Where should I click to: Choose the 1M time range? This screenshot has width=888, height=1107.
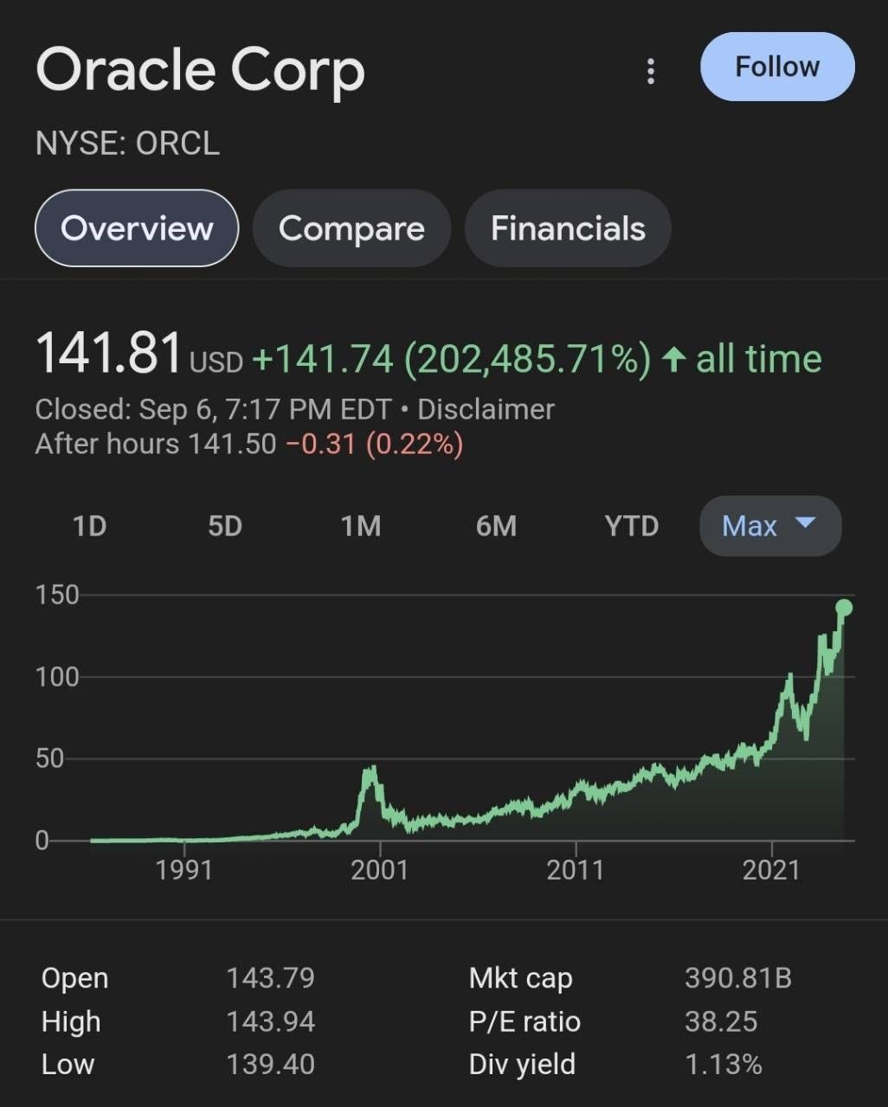point(361,526)
